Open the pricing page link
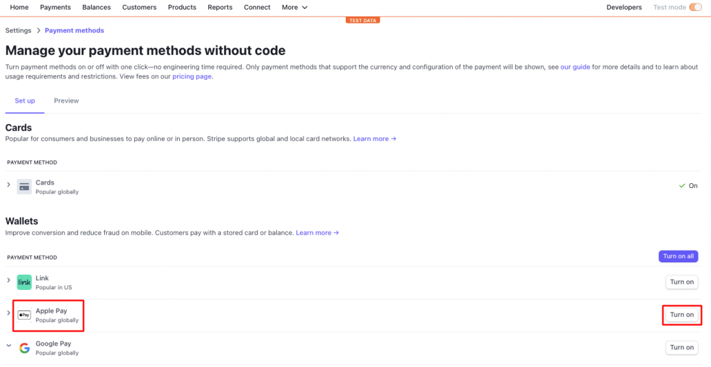711x367 pixels. coord(192,76)
